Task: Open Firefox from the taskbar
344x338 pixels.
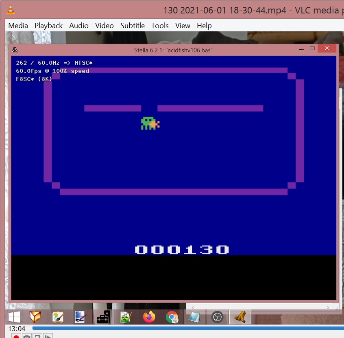Action: coord(149,317)
